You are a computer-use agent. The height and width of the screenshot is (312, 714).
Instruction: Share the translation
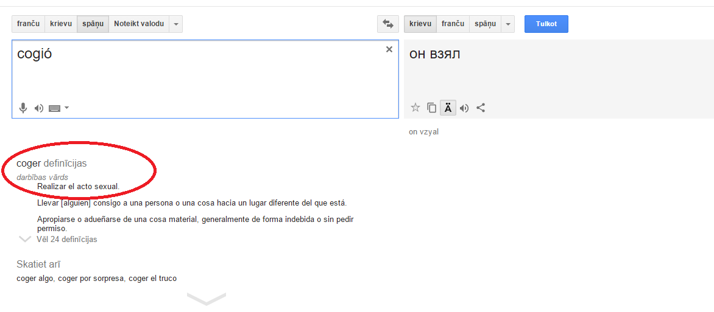(481, 108)
